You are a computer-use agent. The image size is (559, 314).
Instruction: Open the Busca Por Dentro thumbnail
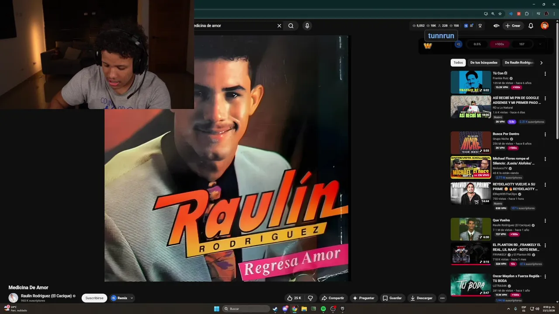tap(471, 143)
